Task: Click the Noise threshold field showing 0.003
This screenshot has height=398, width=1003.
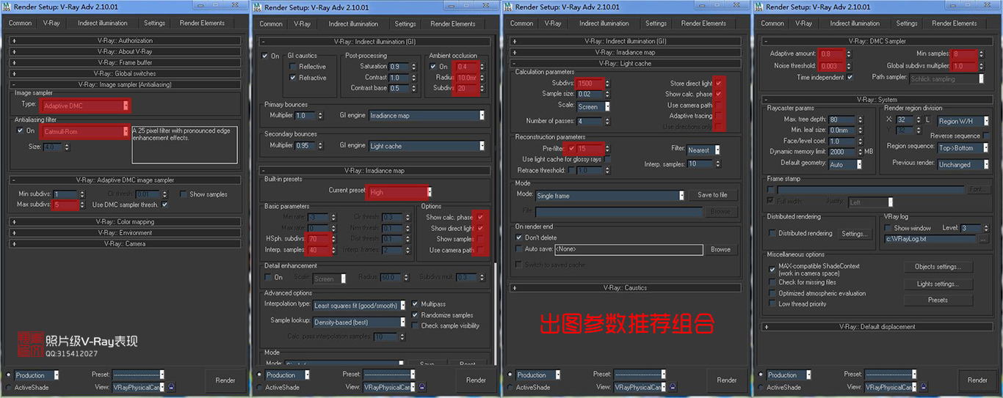Action: [830, 66]
